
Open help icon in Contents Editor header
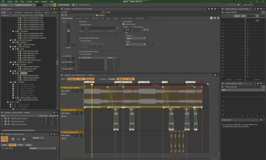(54, 112)
